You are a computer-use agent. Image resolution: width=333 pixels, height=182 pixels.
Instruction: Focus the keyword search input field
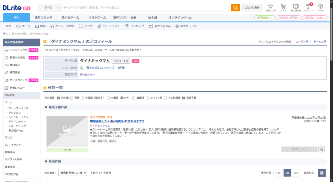click(146, 7)
